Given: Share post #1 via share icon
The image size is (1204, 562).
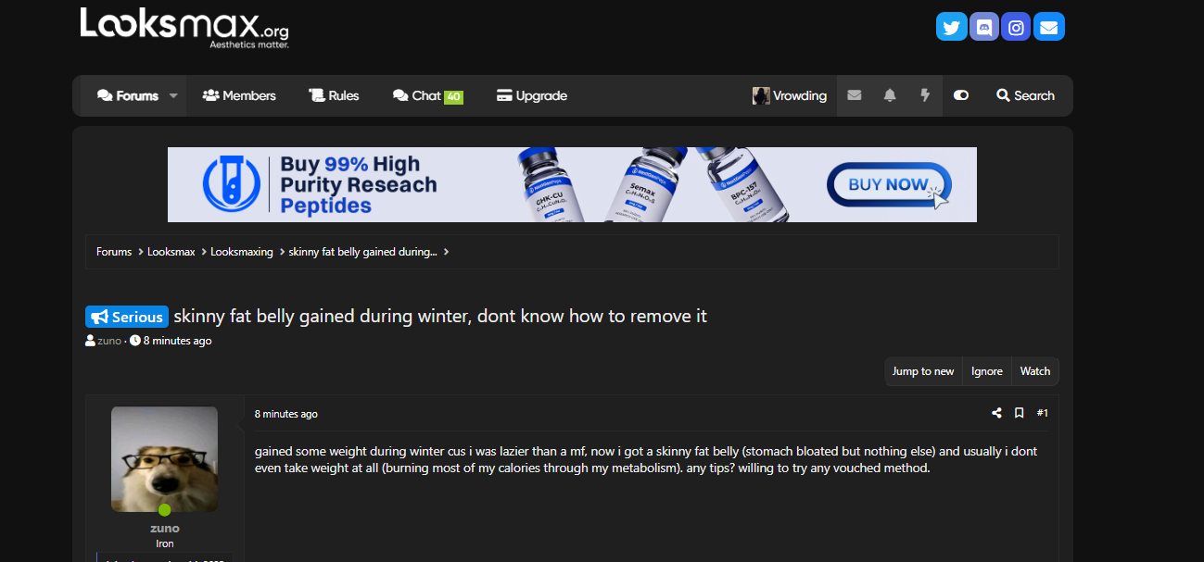Looking at the screenshot, I should point(996,413).
